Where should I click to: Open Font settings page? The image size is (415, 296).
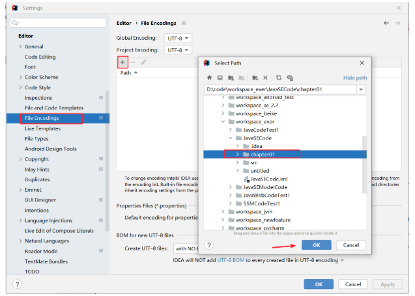pos(30,67)
